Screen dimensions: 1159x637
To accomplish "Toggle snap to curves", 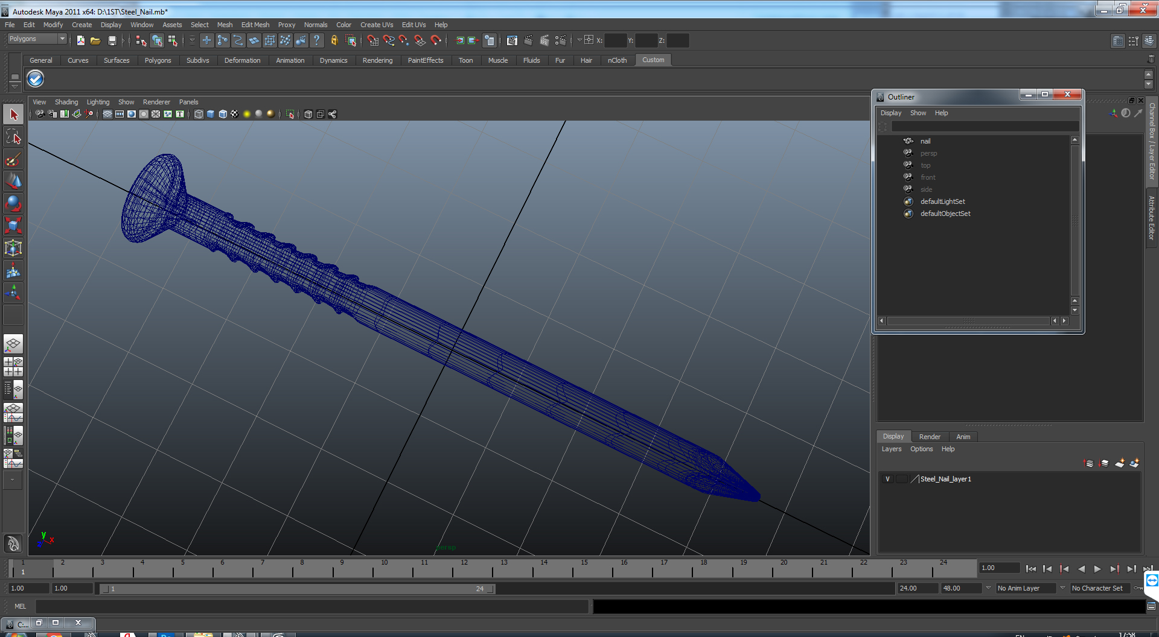I will click(x=389, y=40).
